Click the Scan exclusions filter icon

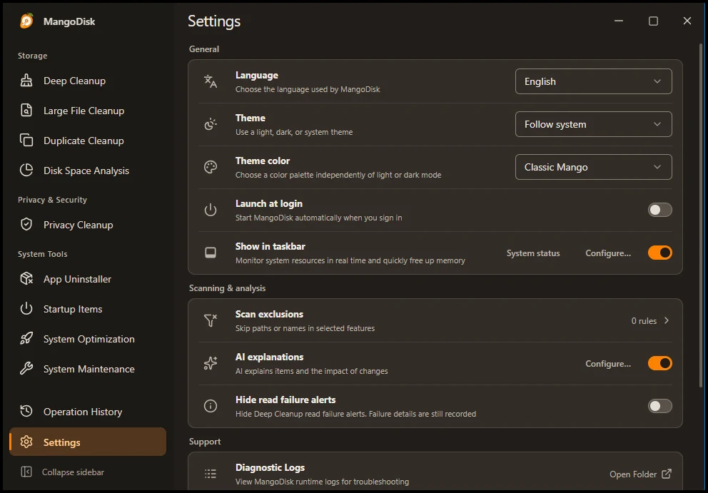tap(211, 320)
